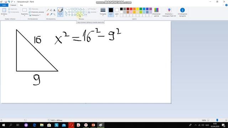Viewport: 228px width, 128px height.
Task: Click the white drawing canvas
Action: (85, 62)
